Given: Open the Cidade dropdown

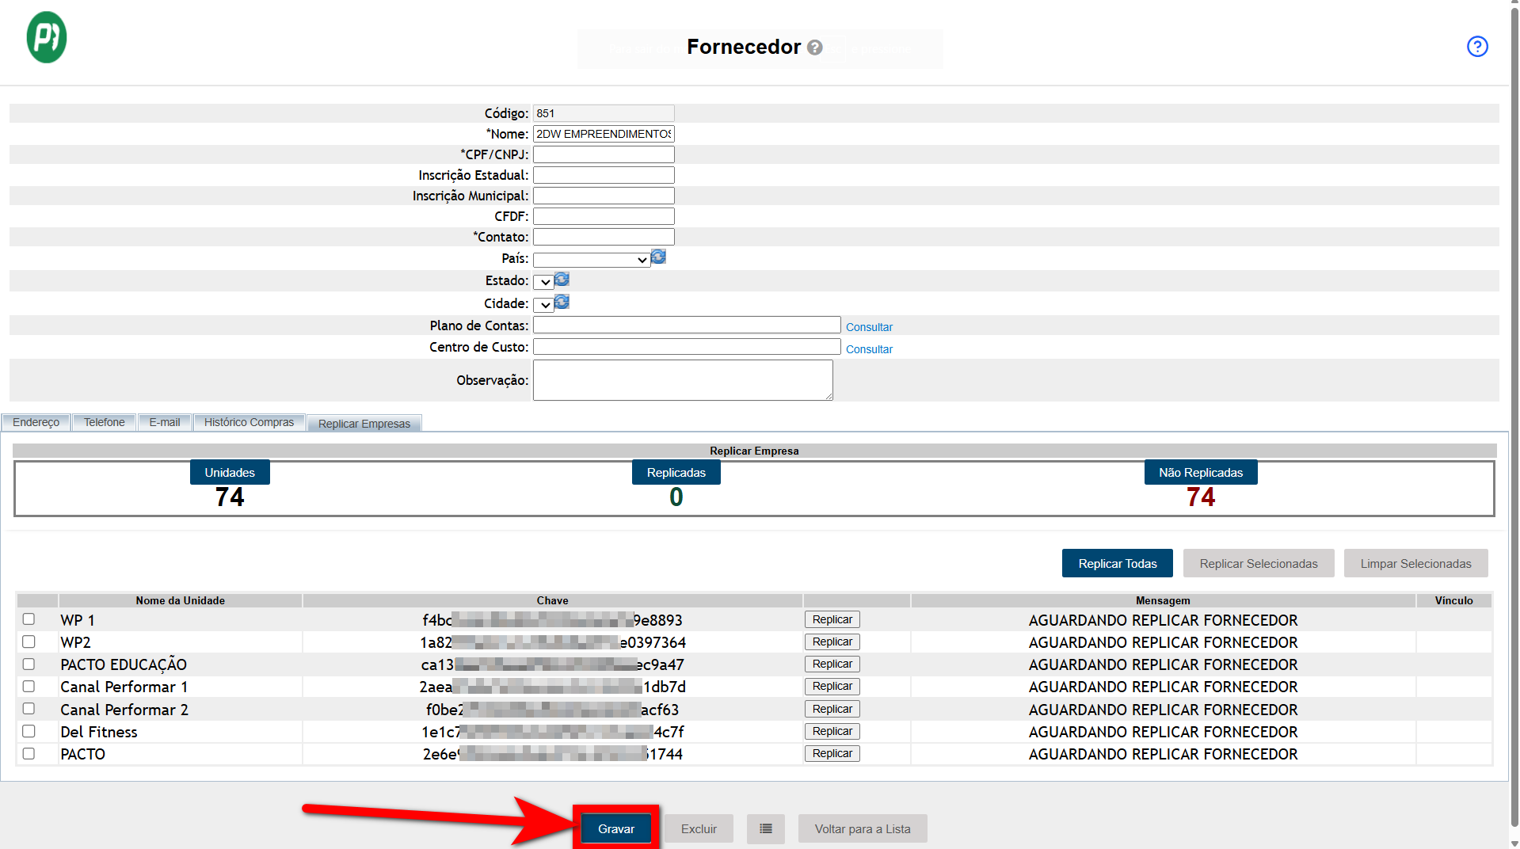Looking at the screenshot, I should click(543, 305).
